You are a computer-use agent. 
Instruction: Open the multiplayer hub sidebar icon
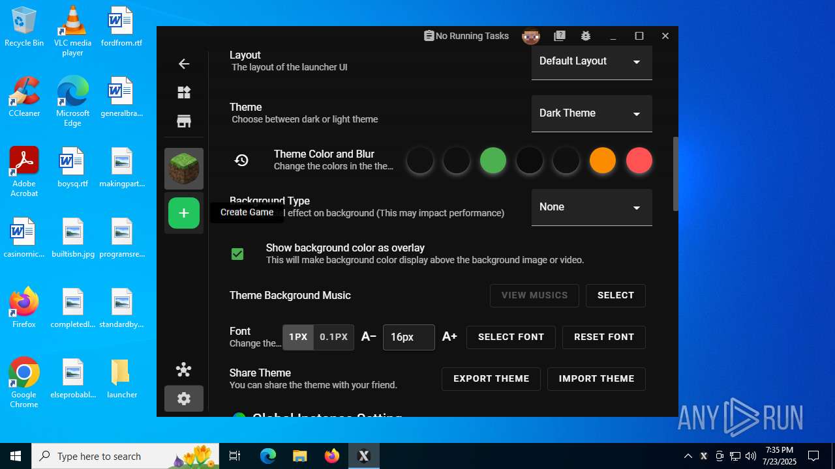(x=184, y=370)
